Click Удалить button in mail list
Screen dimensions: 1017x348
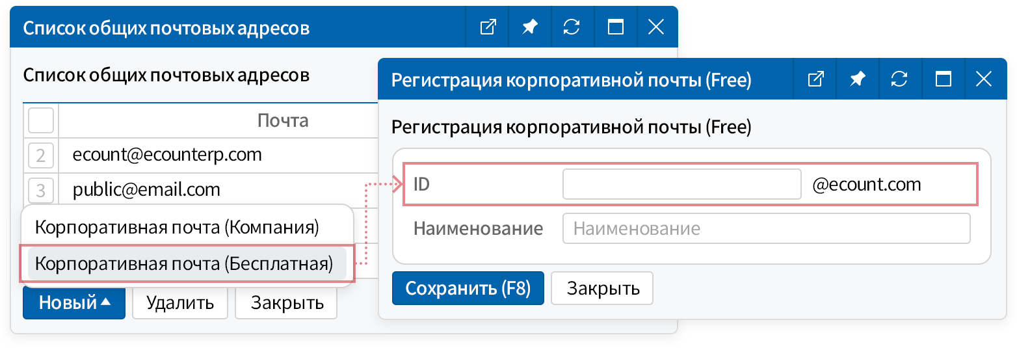[180, 302]
